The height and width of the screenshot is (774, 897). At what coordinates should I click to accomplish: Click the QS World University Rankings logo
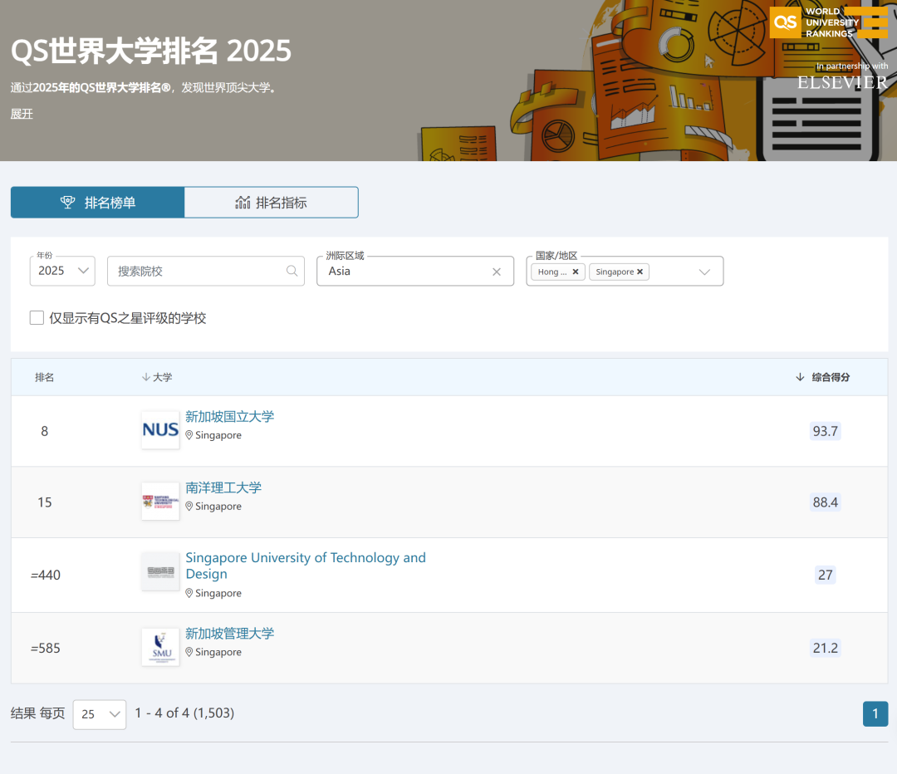click(828, 22)
